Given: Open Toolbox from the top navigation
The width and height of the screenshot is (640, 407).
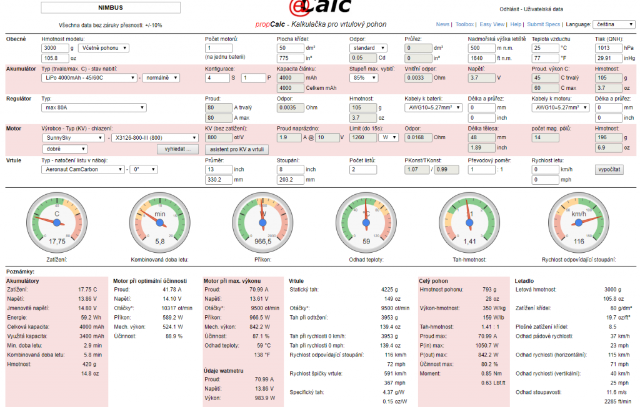Looking at the screenshot, I should [464, 24].
